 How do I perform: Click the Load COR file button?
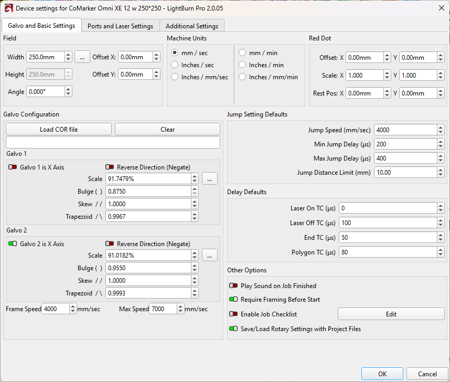(59, 130)
